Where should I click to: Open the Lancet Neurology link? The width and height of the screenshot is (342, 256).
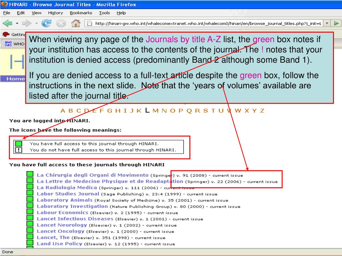click(x=62, y=225)
